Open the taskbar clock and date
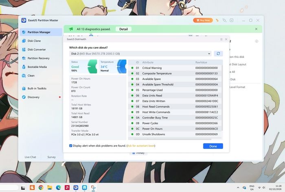The width and height of the screenshot is (285, 192). tap(275, 188)
